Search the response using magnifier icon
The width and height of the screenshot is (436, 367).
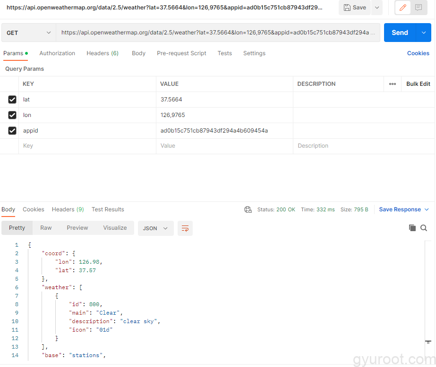tap(424, 228)
